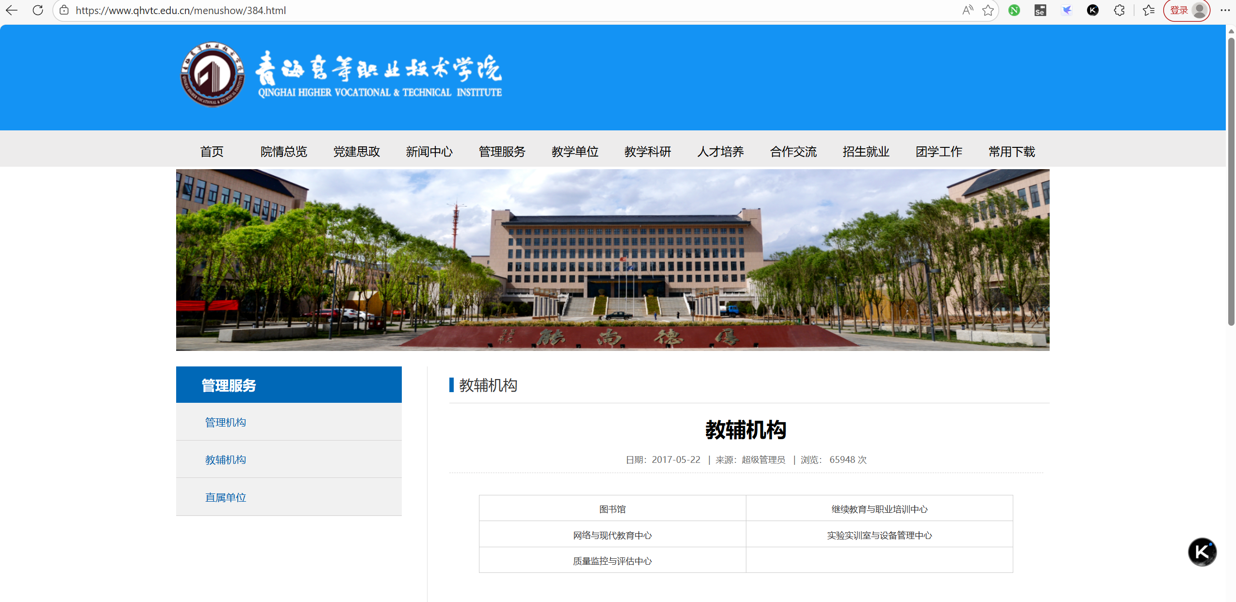
Task: Click the vertical page scrollbar thumb
Action: pyautogui.click(x=1231, y=182)
